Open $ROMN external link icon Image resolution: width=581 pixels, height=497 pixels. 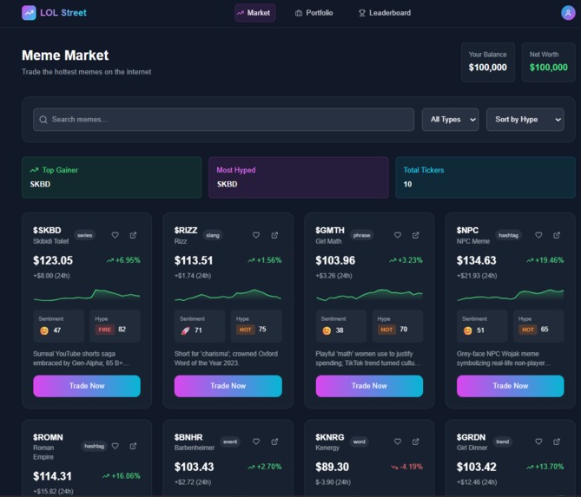click(x=133, y=446)
